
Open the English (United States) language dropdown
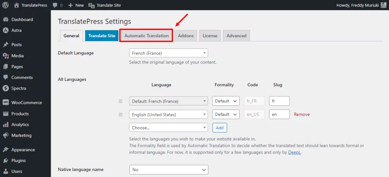168,115
